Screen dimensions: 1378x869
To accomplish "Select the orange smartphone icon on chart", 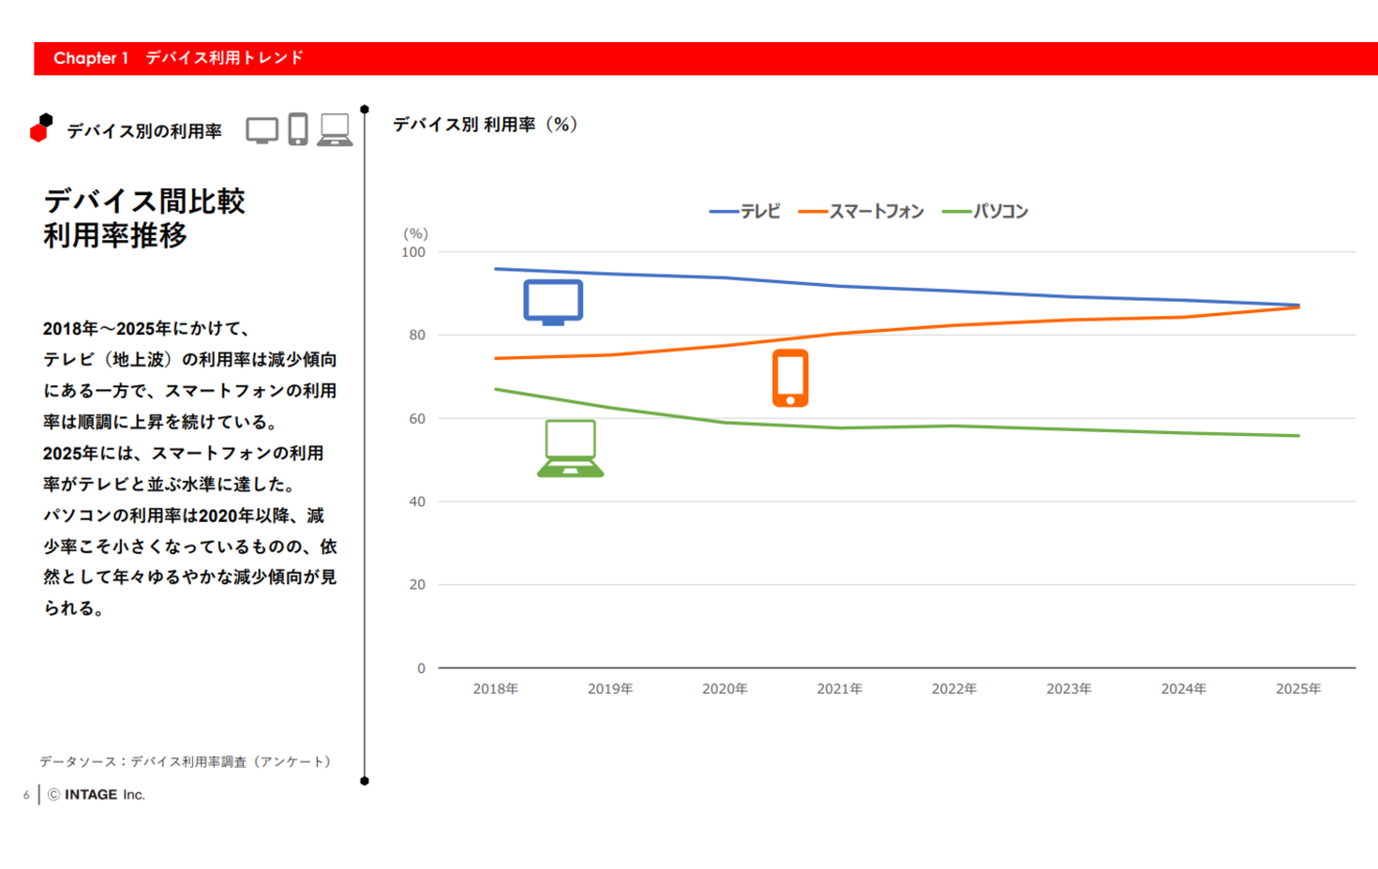I will coord(790,378).
